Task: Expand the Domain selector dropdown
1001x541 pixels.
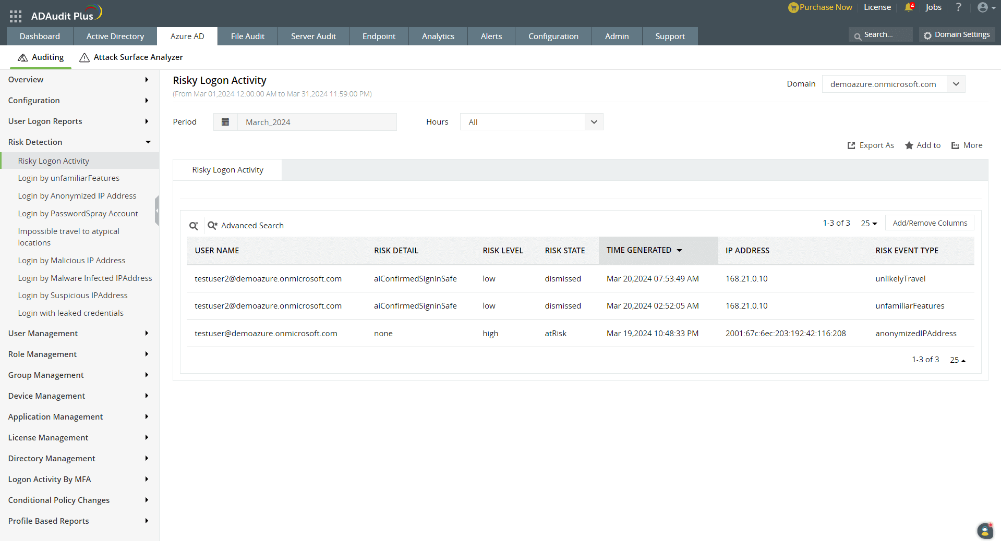Action: 956,84
